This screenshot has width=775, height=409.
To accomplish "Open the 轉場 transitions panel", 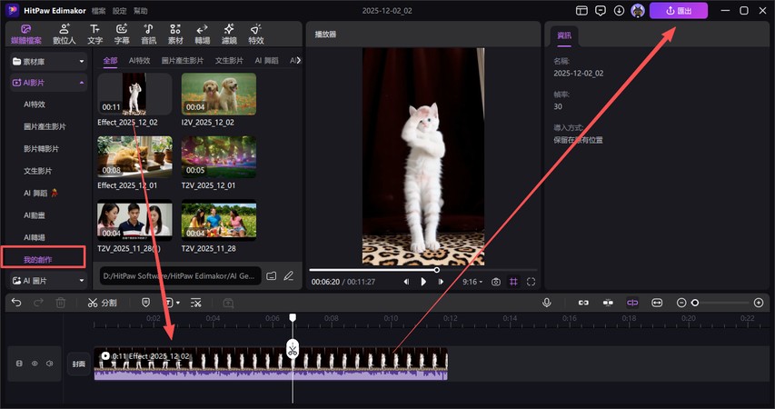I will (x=202, y=35).
